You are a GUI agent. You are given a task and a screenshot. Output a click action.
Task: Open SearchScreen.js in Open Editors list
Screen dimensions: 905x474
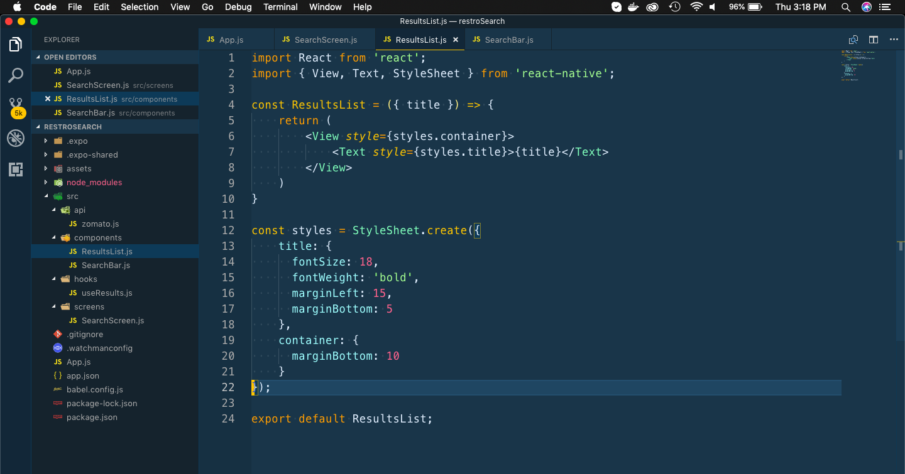pos(115,85)
